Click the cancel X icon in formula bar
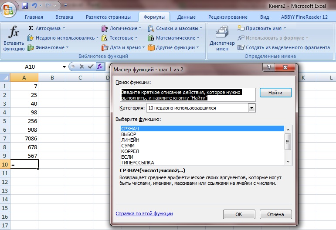Viewport: 336px width, 230px height. [x=81, y=67]
